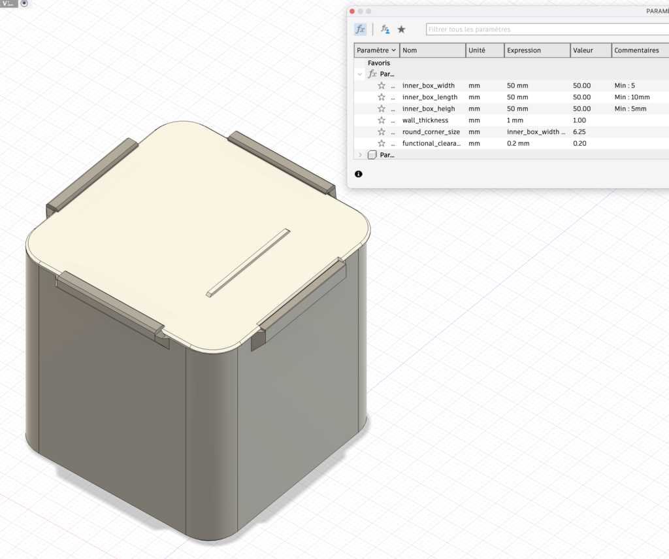The width and height of the screenshot is (669, 559).
Task: Mark functional_clearance parameter as favorite
Action: pos(382,143)
